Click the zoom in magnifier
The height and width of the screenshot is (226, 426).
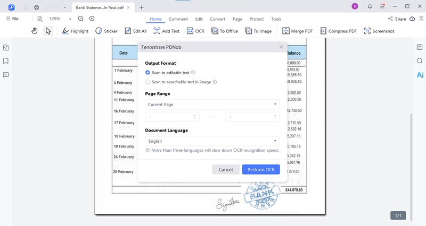pos(92,19)
